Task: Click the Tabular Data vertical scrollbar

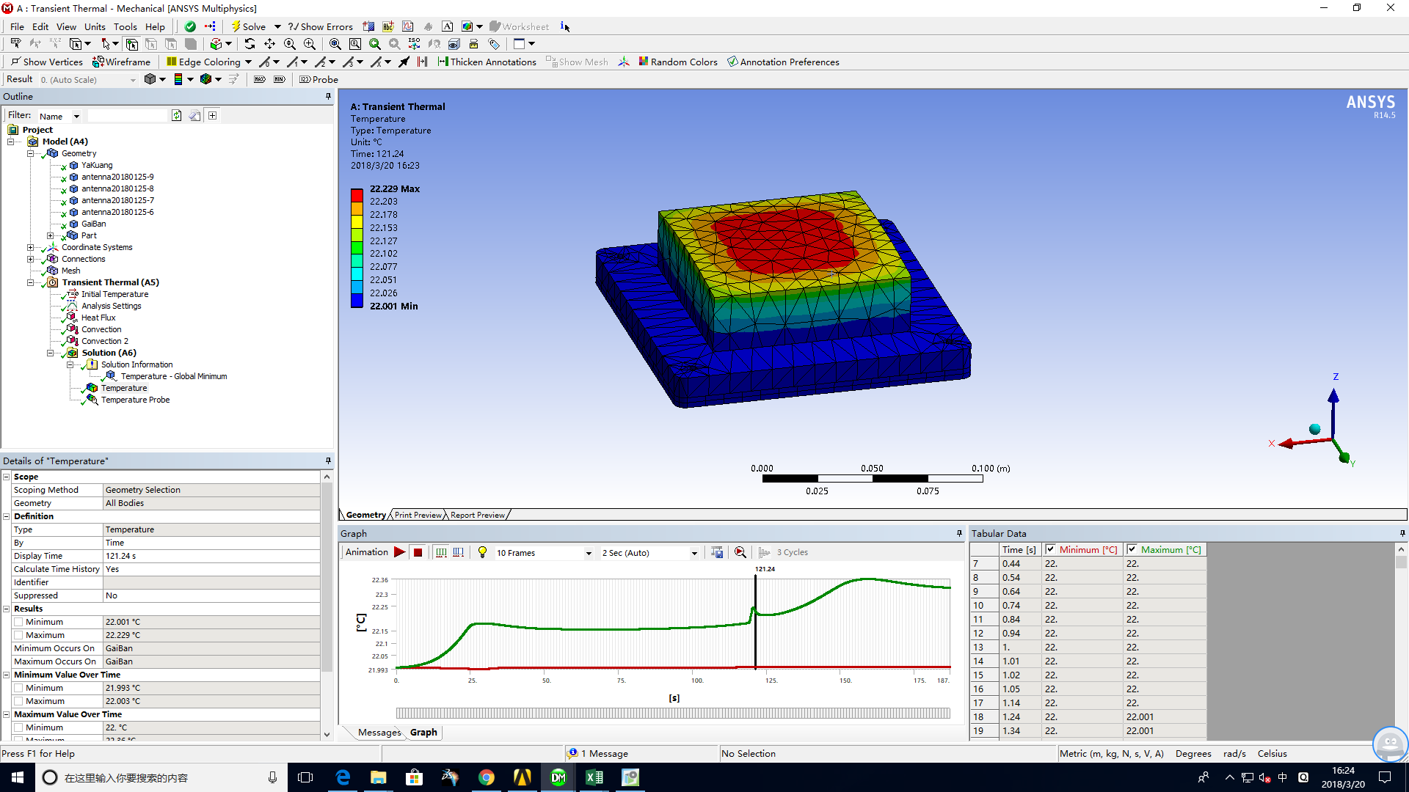Action: 1401,642
